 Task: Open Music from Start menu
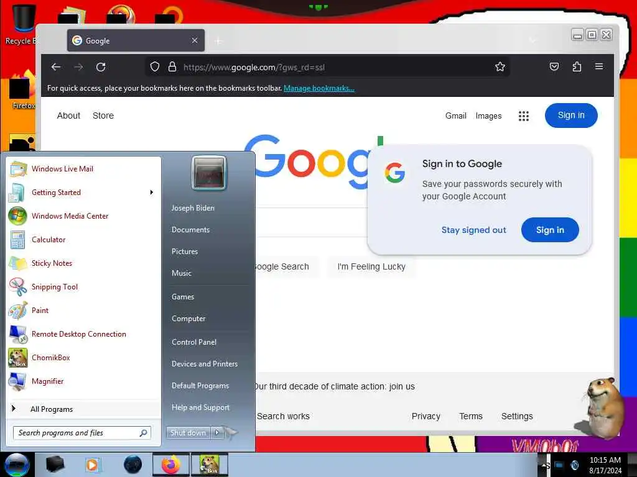click(x=181, y=273)
